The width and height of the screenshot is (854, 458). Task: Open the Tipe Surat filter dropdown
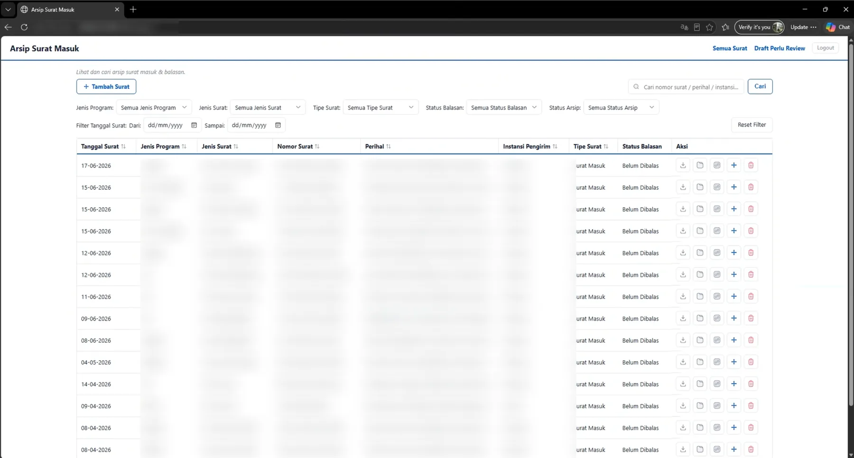coord(381,108)
